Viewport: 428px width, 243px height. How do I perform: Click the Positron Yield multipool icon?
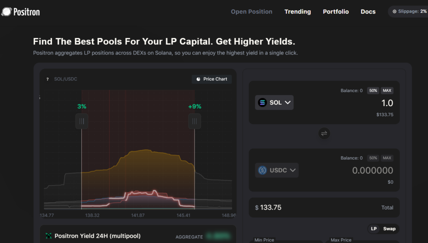tap(49, 236)
